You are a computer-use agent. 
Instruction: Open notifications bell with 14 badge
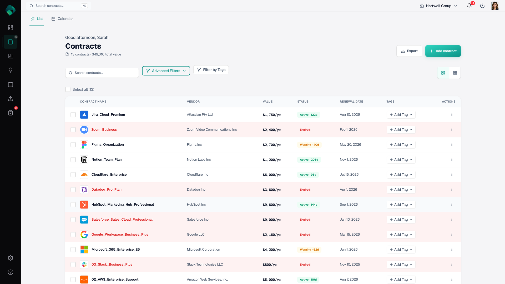click(469, 6)
